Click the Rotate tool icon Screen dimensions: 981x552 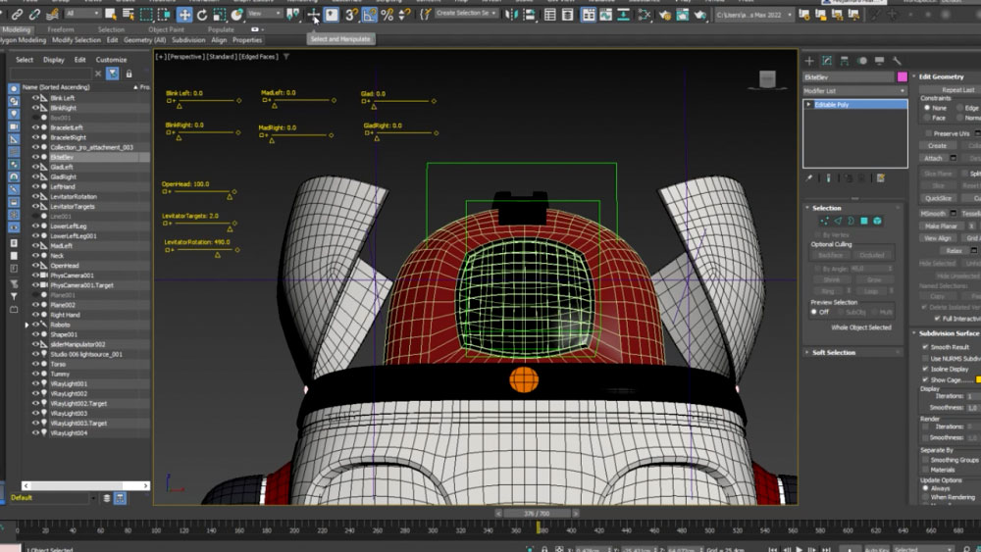(x=203, y=15)
